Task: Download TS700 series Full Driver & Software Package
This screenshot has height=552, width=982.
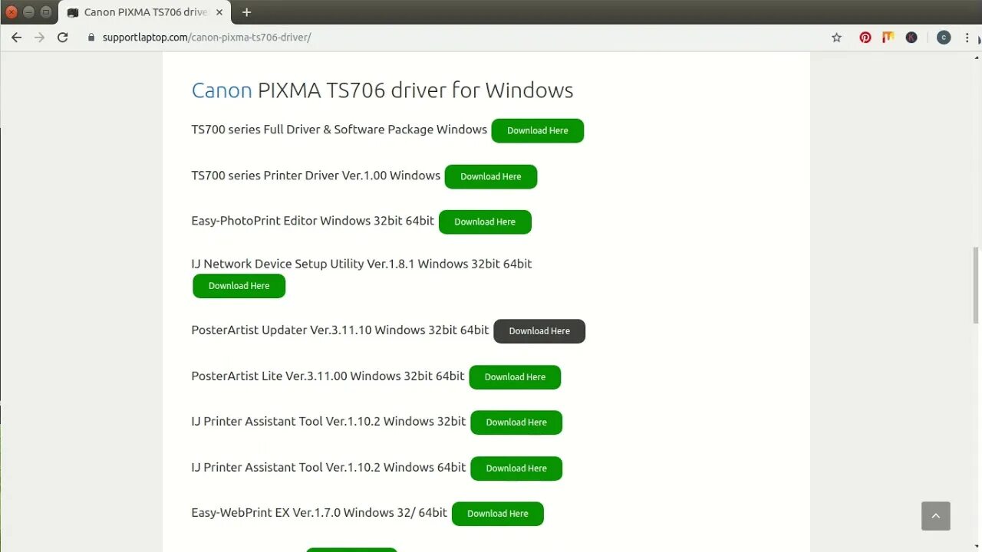Action: coord(538,130)
